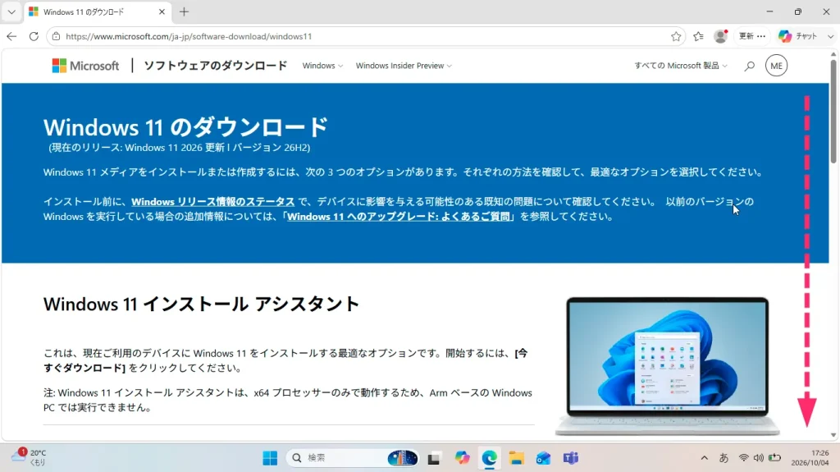Open the tab list dropdown arrow
This screenshot has height=472, width=840.
(11, 11)
